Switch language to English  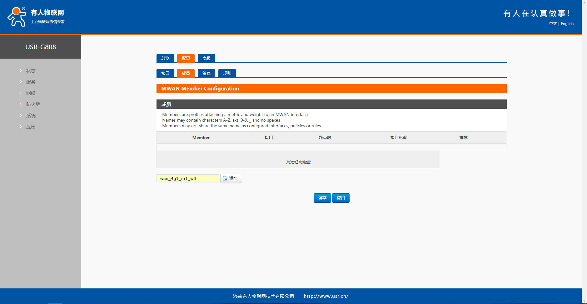point(567,24)
